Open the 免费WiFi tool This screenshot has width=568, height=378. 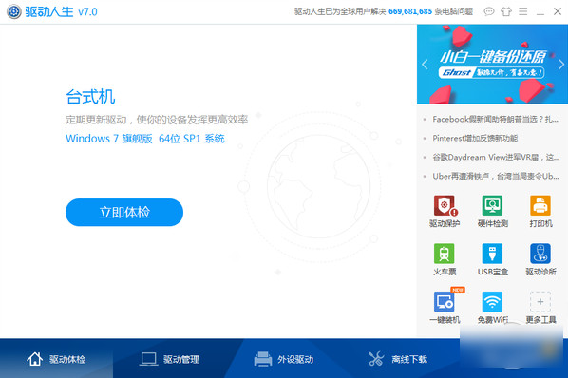tap(492, 307)
